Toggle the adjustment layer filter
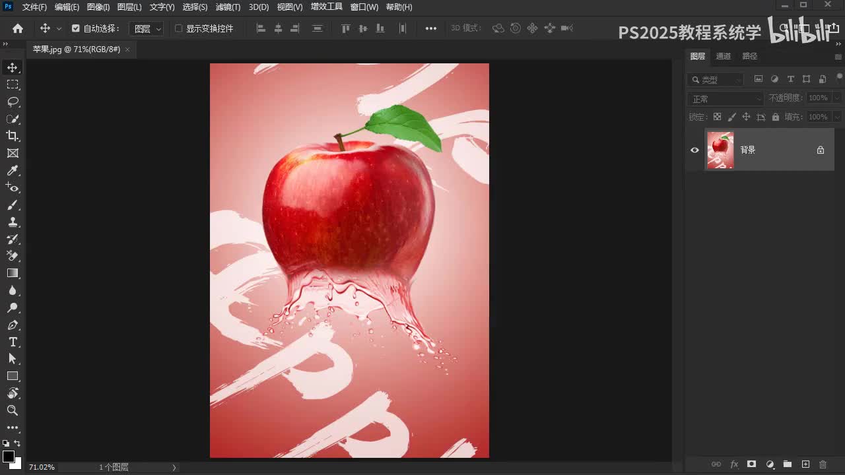 [775, 79]
